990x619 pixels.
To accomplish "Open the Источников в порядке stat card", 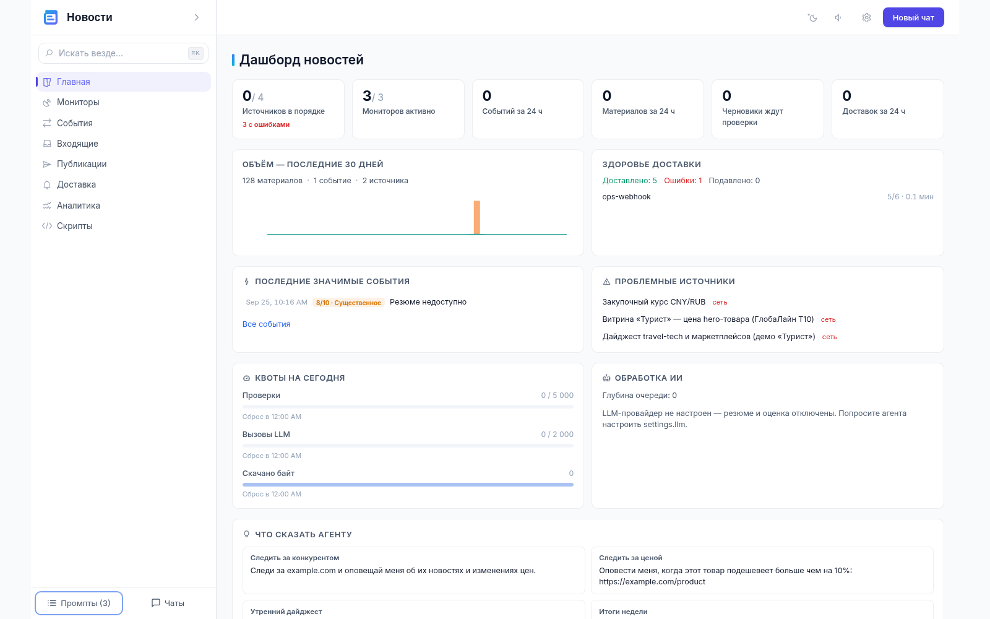I will click(x=288, y=110).
